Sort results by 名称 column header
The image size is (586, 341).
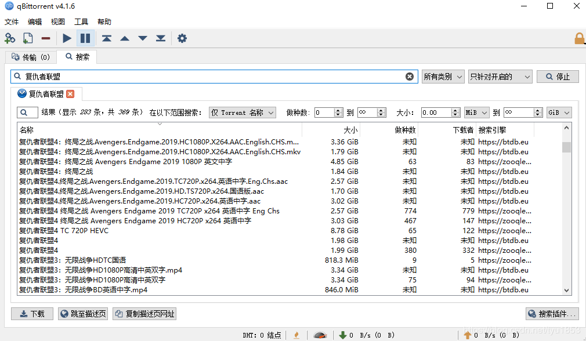(160, 130)
